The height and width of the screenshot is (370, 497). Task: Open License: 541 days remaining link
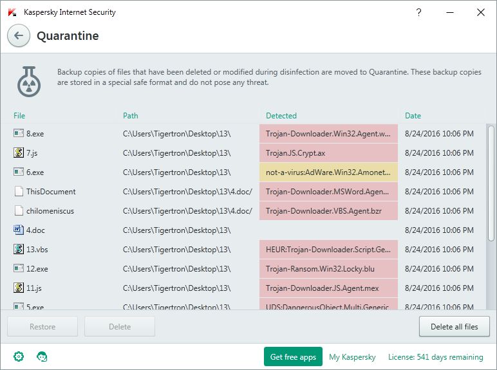[x=436, y=357]
